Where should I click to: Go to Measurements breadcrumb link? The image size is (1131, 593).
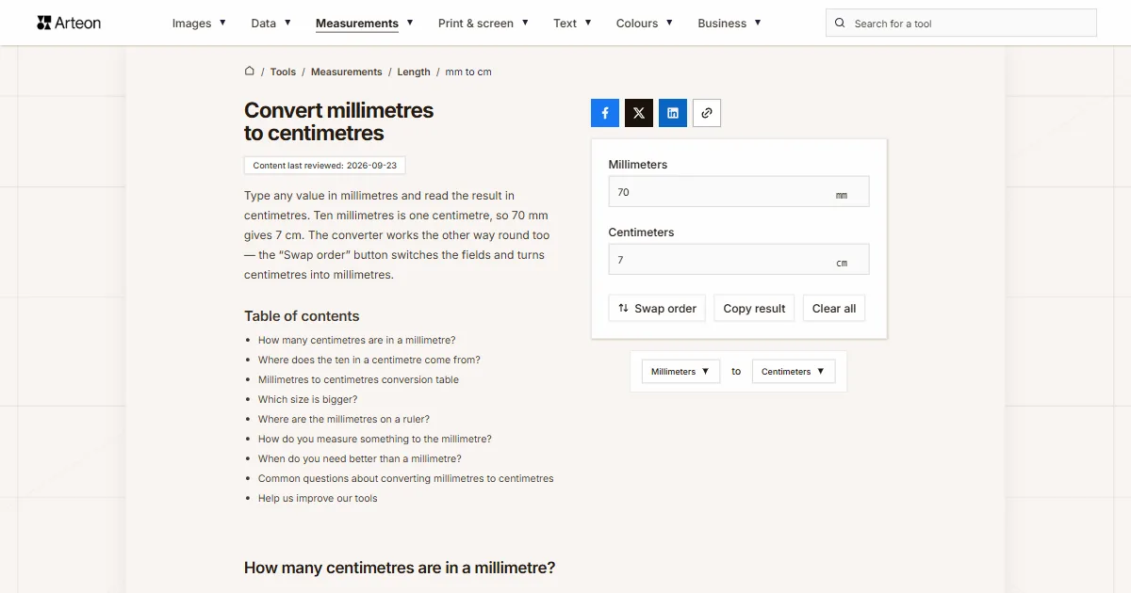click(x=347, y=72)
